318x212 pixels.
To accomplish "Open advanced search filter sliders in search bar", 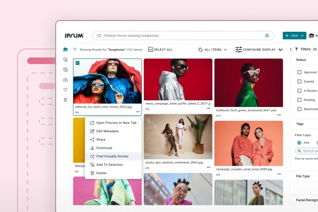I will pyautogui.click(x=267, y=36).
